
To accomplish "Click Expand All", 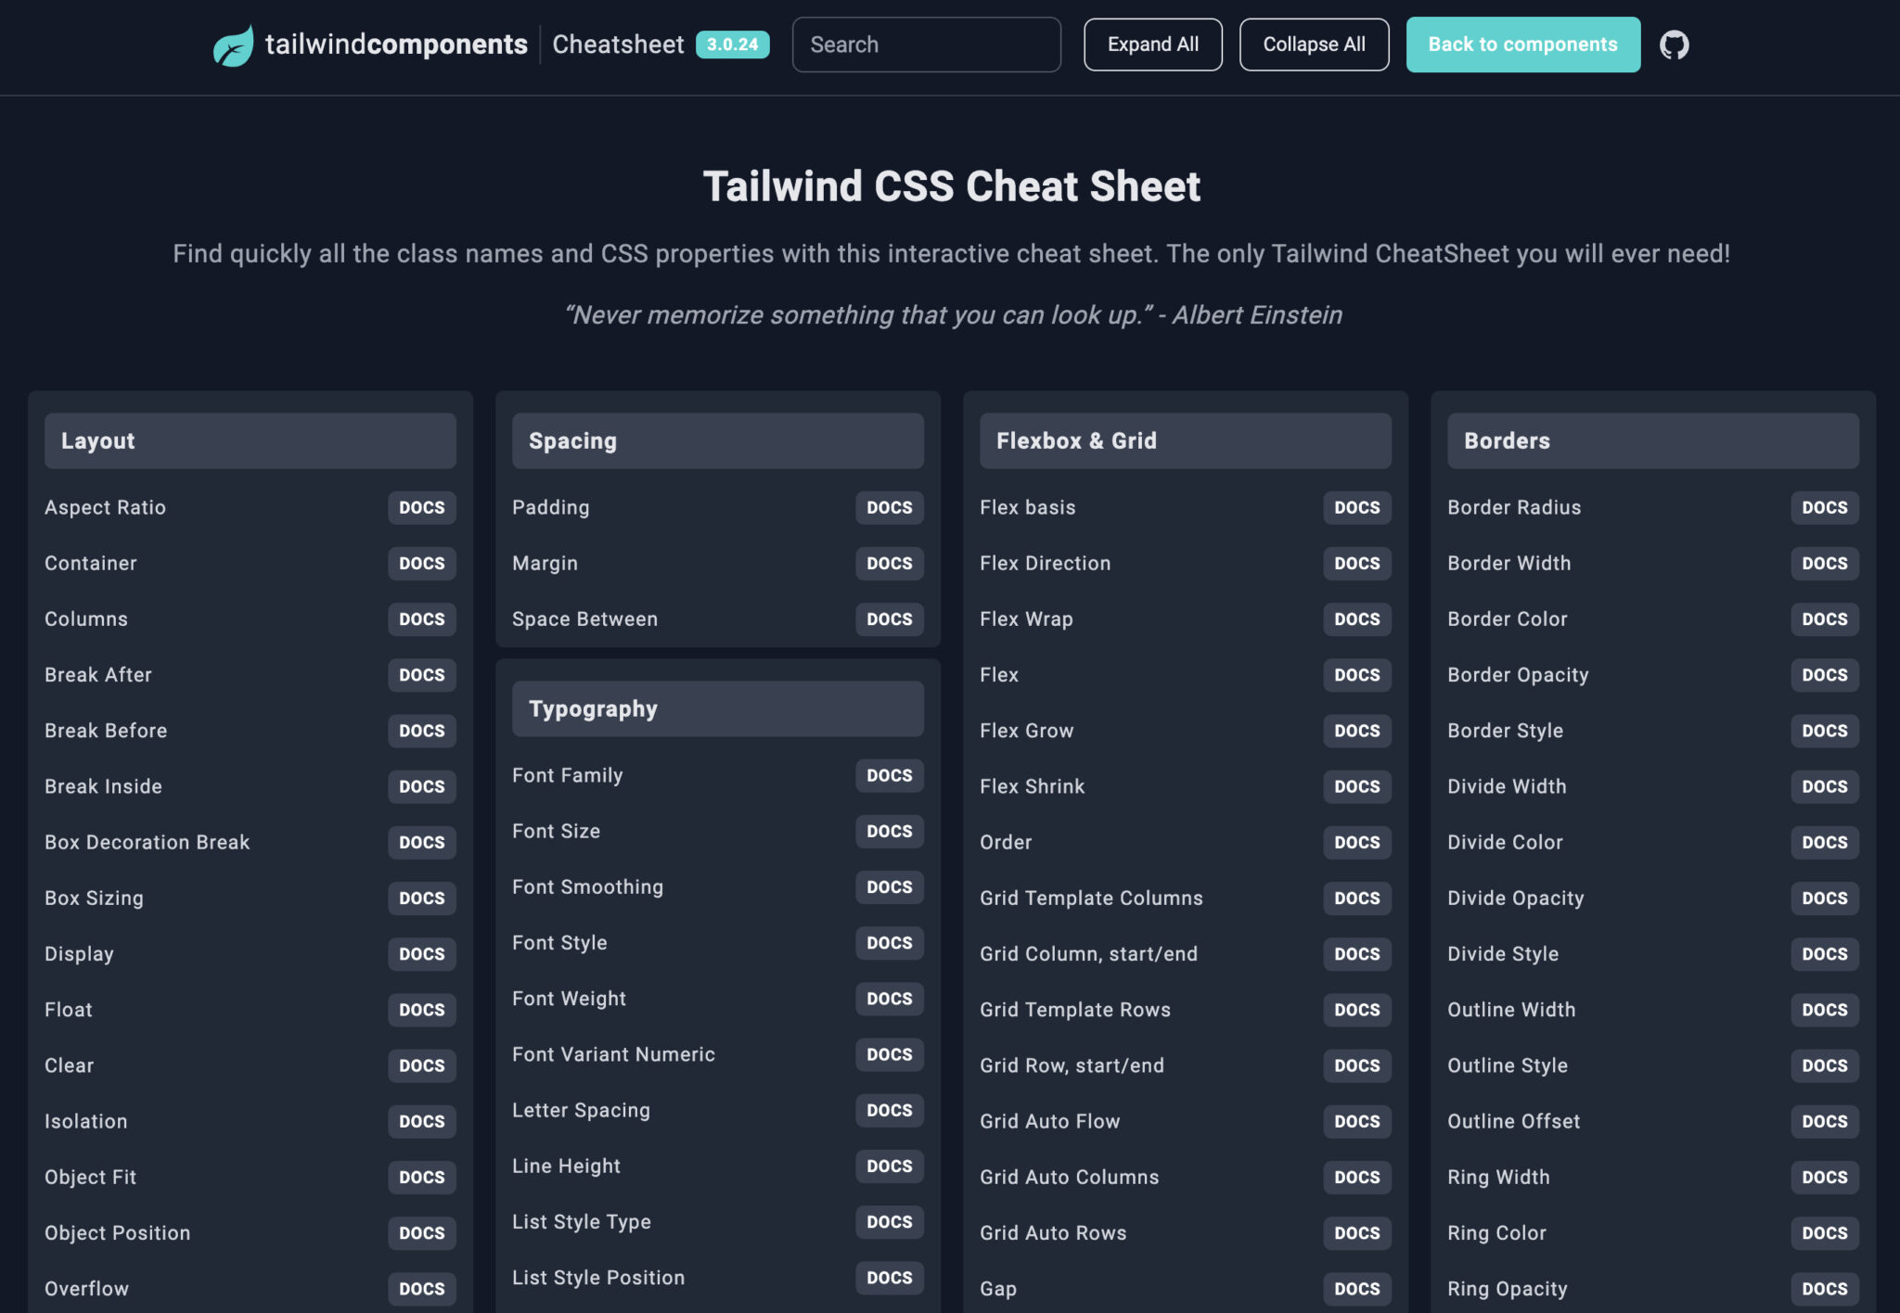I will 1153,44.
